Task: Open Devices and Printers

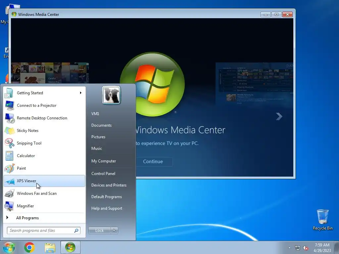Action: click(109, 185)
